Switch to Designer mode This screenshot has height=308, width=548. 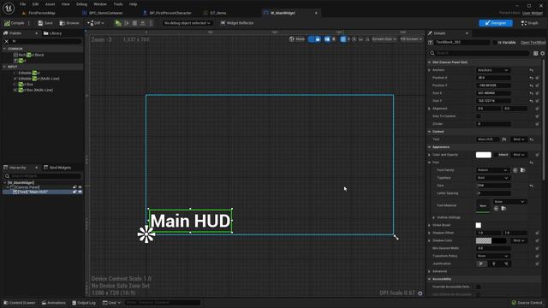click(496, 23)
